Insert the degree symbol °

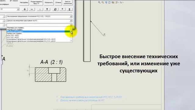pyautogui.click(x=62, y=9)
